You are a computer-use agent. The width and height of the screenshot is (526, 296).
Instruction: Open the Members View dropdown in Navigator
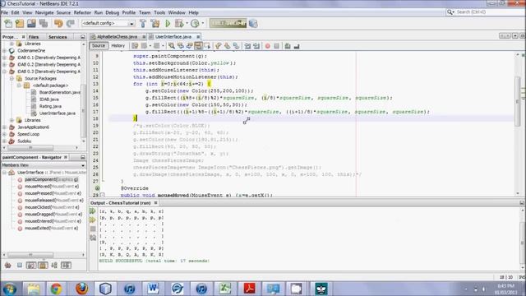(82, 165)
